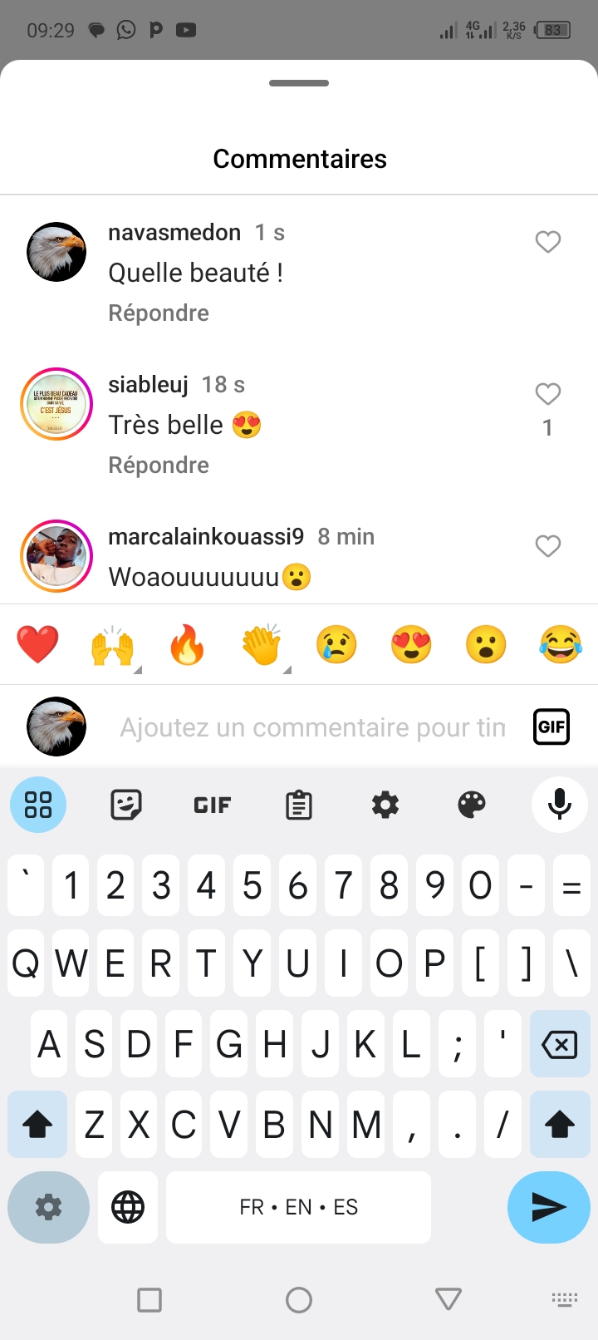598x1340 pixels.
Task: Open the GIF picker in the comment field
Action: coord(551,727)
